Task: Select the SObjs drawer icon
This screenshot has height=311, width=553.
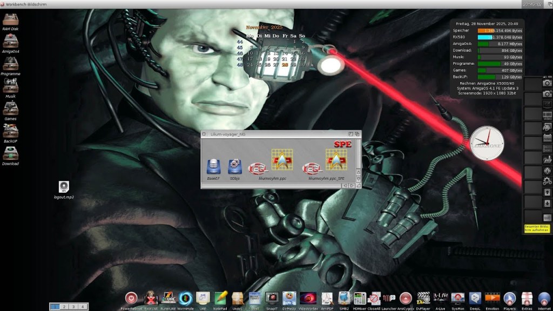Action: tap(234, 166)
